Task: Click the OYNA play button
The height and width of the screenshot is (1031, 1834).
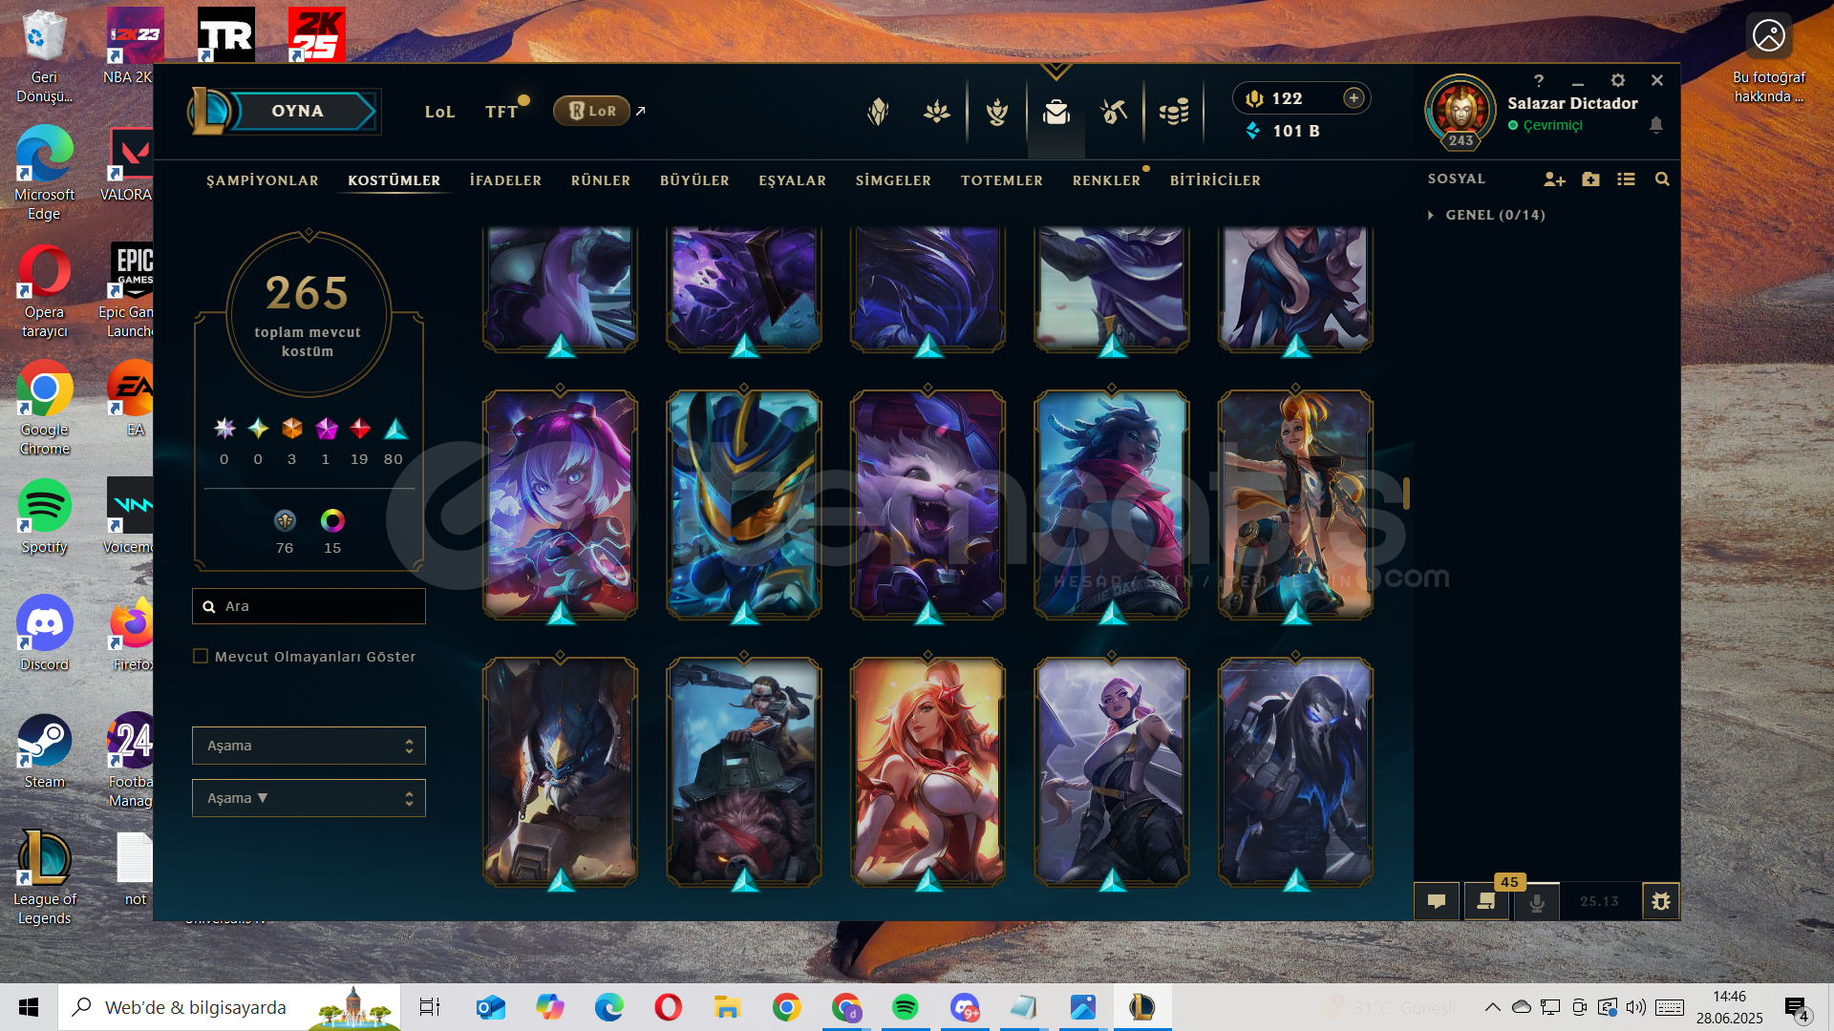Action: pyautogui.click(x=298, y=111)
